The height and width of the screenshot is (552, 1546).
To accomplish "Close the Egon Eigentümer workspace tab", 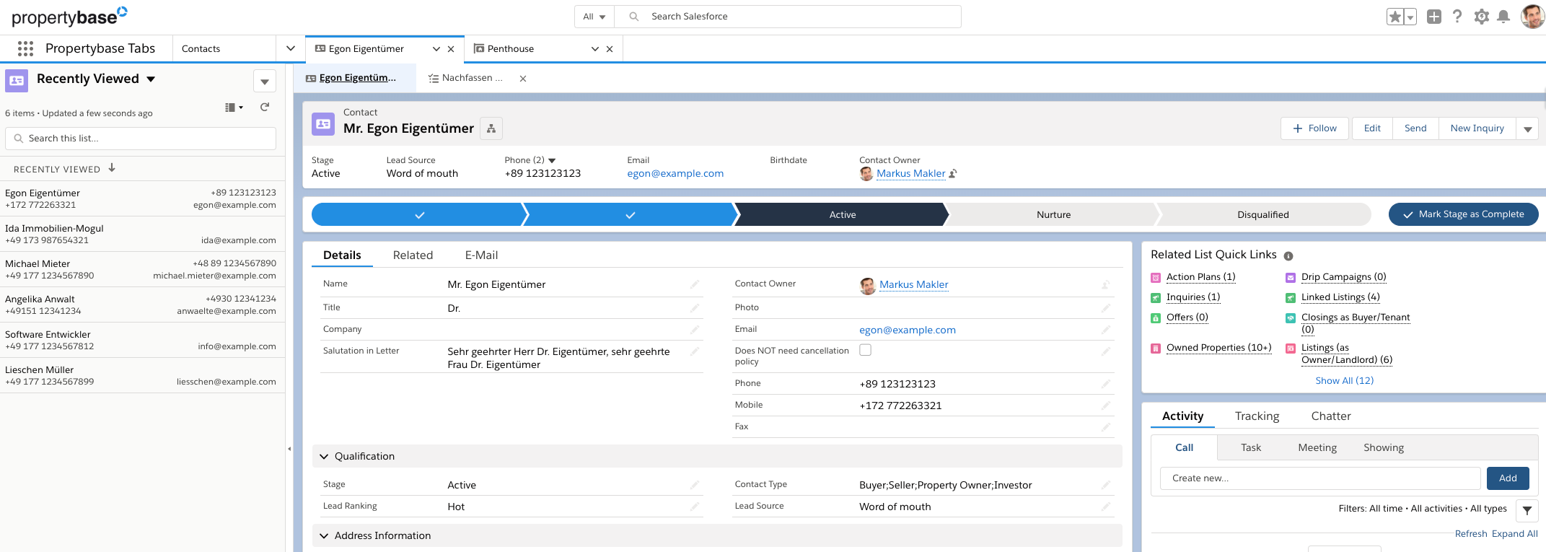I will tap(451, 49).
